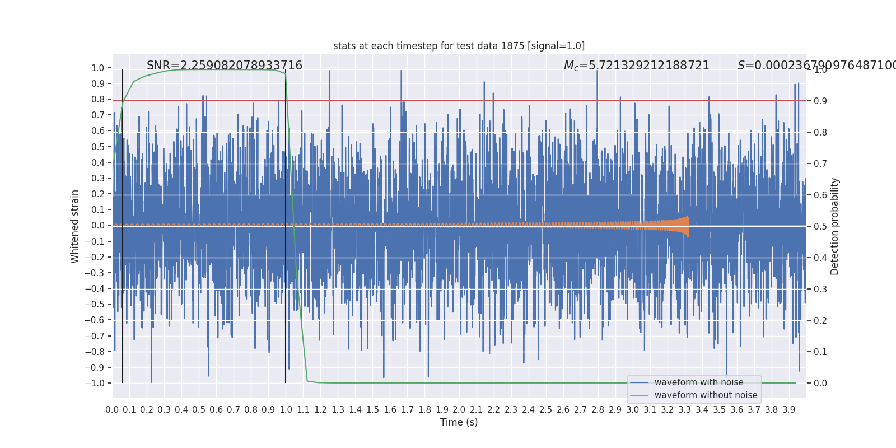Click the red horizontal threshold line
Screen dimensions: 896x448
coord(459,101)
